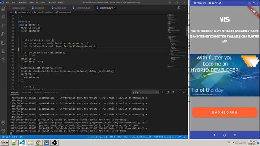Kill the terminal with the trash icon

(x=173, y=92)
